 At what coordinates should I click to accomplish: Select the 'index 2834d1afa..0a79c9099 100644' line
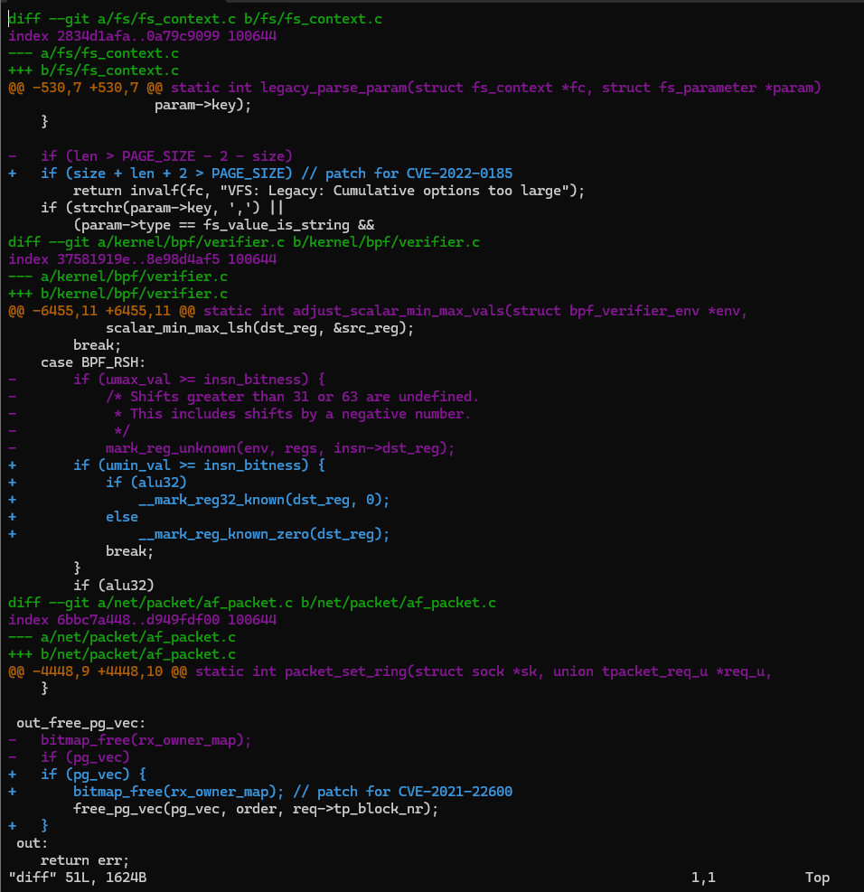point(142,36)
